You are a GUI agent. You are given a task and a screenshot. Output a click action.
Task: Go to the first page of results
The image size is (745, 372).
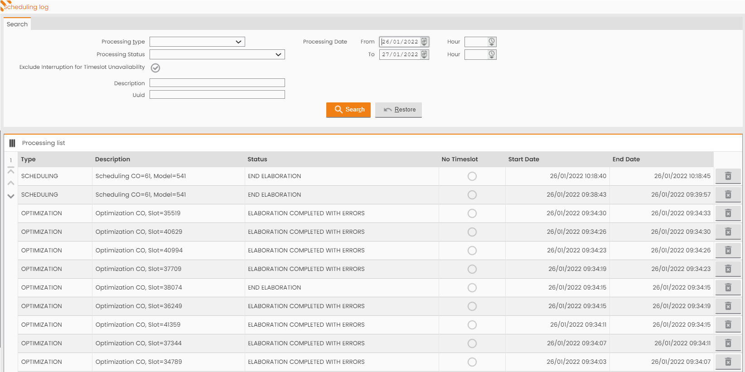(11, 171)
